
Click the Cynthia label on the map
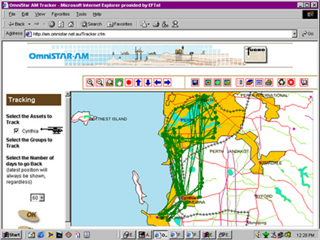coord(188,198)
